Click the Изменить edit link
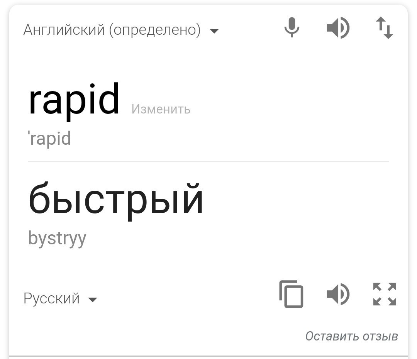The width and height of the screenshot is (417, 359). 161,109
